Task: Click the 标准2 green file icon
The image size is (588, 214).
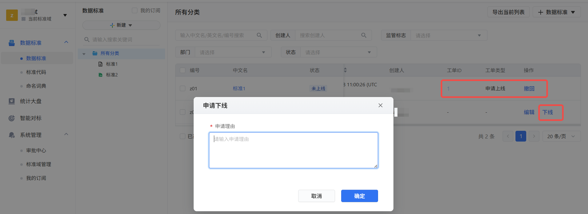Action: pos(100,75)
